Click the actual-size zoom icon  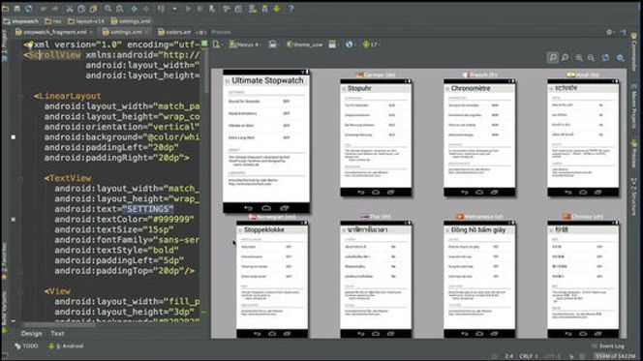click(x=566, y=58)
